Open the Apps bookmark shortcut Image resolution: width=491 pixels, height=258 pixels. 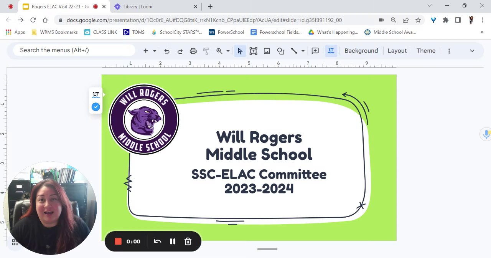(x=15, y=32)
